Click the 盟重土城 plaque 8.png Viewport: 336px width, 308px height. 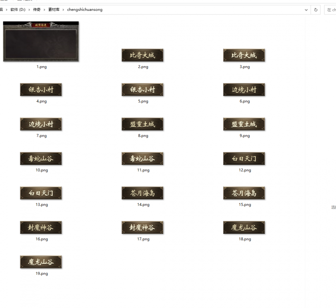click(142, 124)
